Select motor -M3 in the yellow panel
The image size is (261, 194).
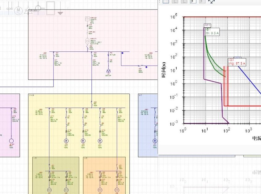(x=83, y=141)
